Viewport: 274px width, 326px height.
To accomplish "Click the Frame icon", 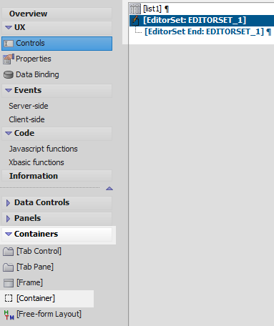I will [x=9, y=283].
